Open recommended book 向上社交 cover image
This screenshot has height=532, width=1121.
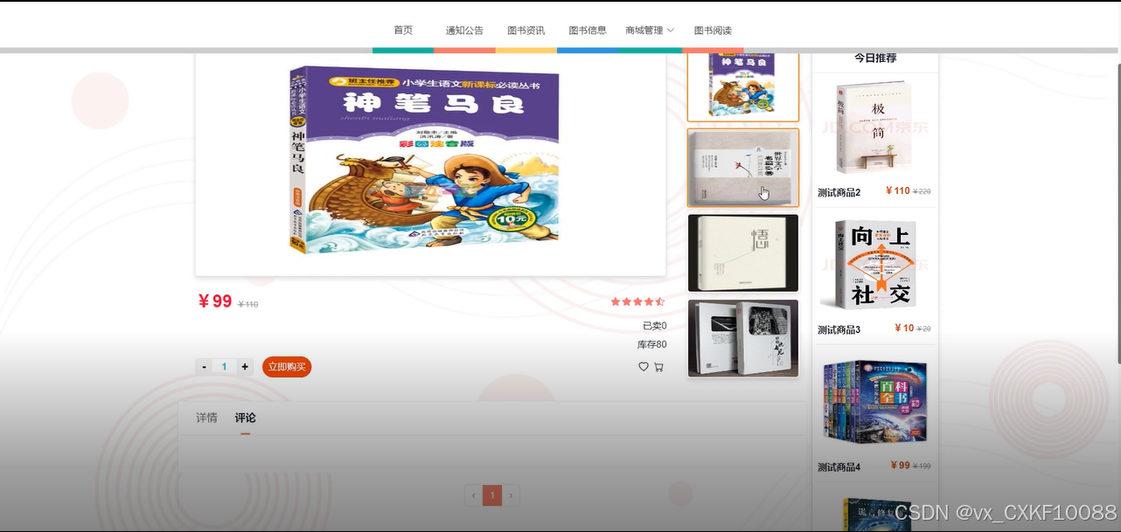pos(874,266)
